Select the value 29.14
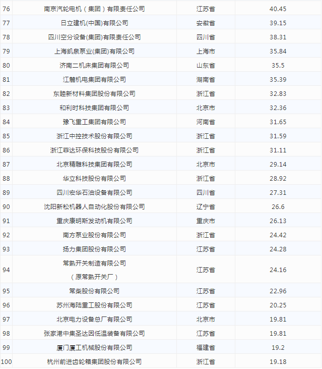 pos(278,164)
